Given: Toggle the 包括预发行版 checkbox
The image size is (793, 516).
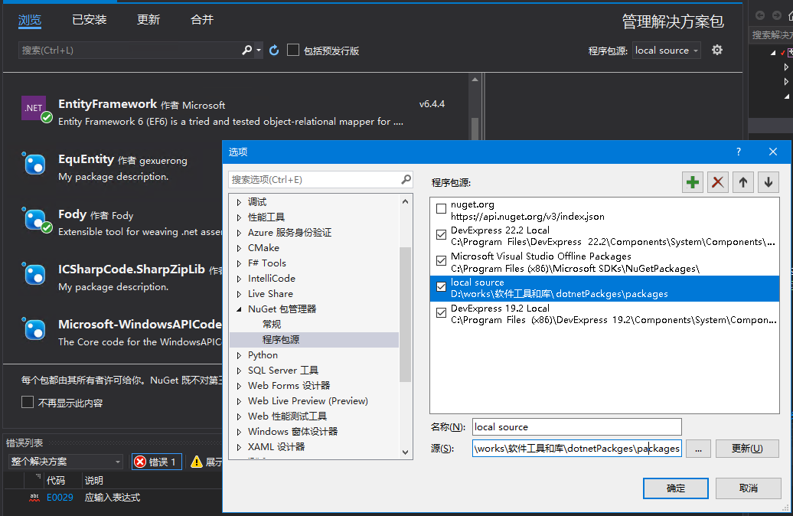Looking at the screenshot, I should click(293, 51).
